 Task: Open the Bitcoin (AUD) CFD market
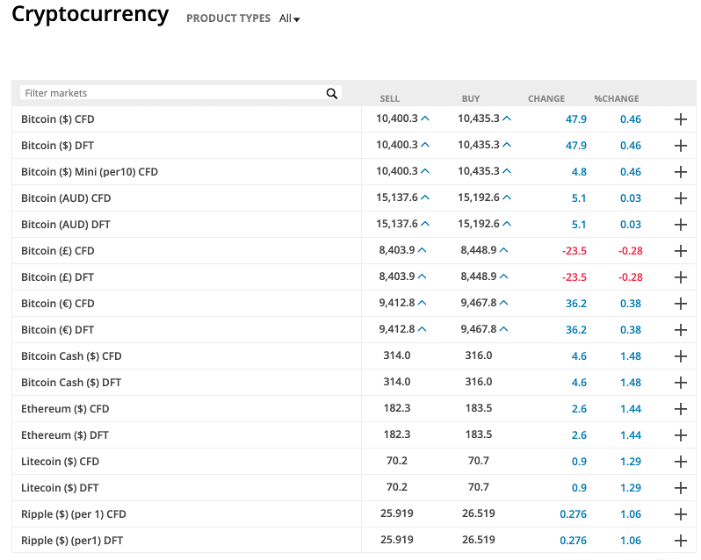click(66, 198)
